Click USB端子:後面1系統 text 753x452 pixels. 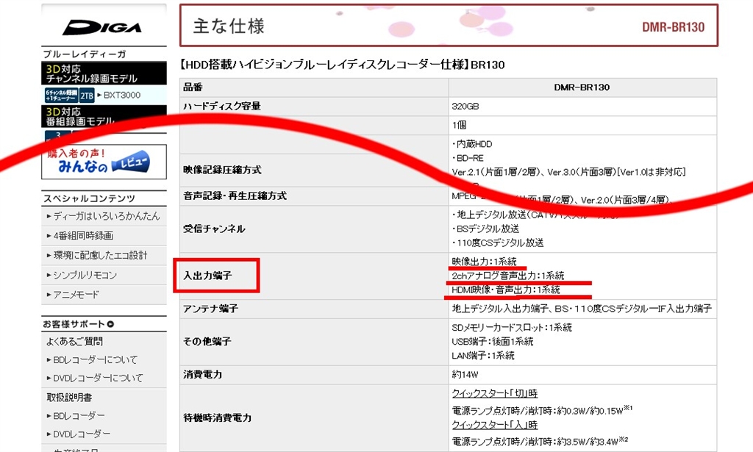[x=493, y=342]
